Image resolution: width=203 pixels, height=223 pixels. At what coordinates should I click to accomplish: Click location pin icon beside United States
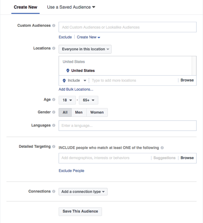pos(68,71)
